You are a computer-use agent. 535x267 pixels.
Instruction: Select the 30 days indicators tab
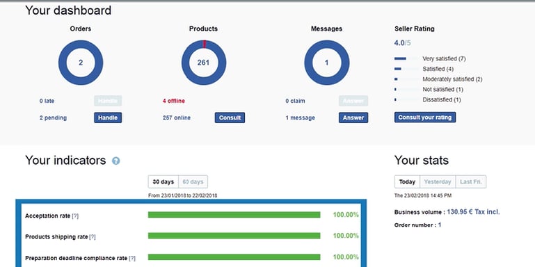(163, 181)
